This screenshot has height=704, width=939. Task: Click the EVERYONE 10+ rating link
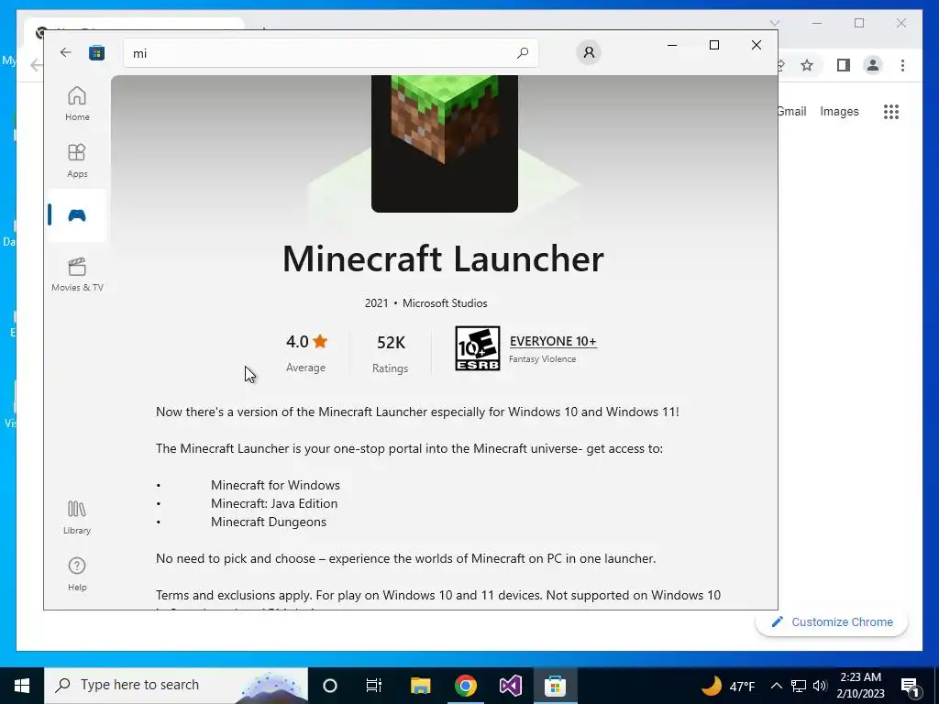pyautogui.click(x=553, y=341)
